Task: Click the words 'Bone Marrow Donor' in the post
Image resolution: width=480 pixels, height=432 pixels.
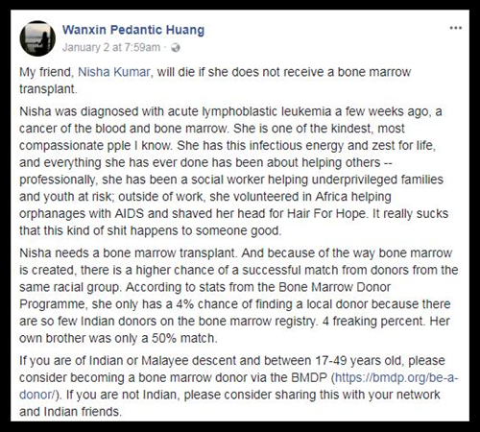Action: [334, 287]
